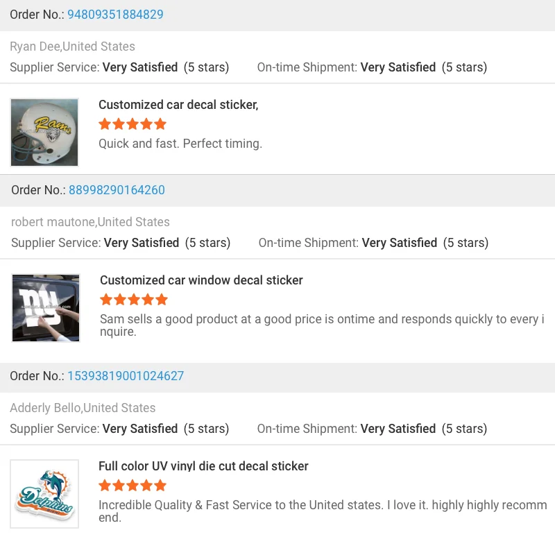
Task: Click the 'Quick and fast. Perfect timing.' review
Action: coord(180,144)
